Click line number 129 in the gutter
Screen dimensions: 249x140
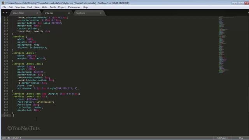tap(6, 64)
